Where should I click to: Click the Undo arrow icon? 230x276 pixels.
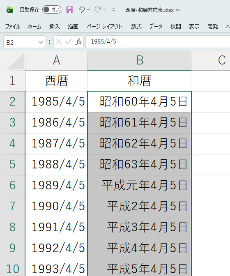[82, 9]
